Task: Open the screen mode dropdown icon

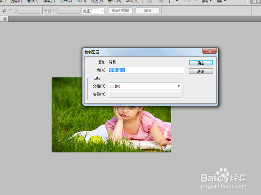Action: pos(222,1)
